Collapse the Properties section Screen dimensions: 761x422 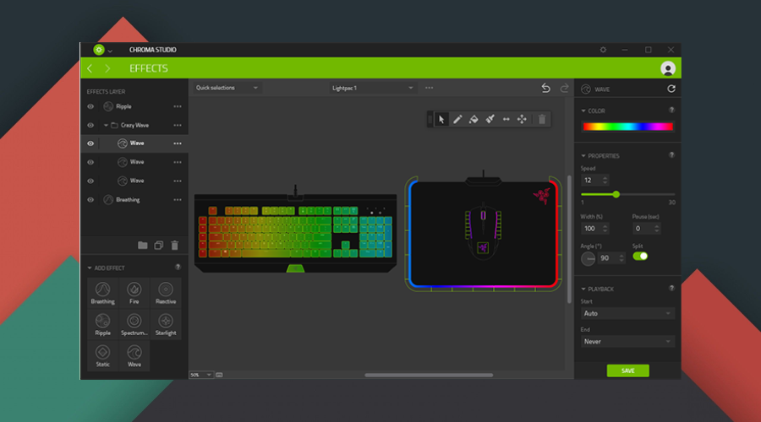(583, 156)
